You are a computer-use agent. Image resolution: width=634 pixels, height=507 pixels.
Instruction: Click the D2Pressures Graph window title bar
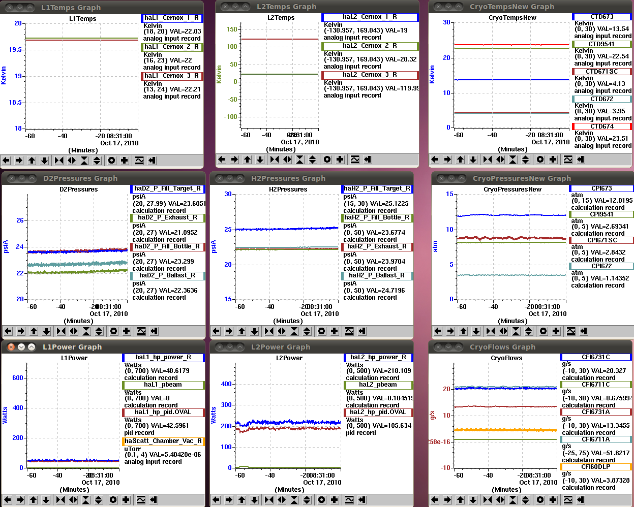104,178
